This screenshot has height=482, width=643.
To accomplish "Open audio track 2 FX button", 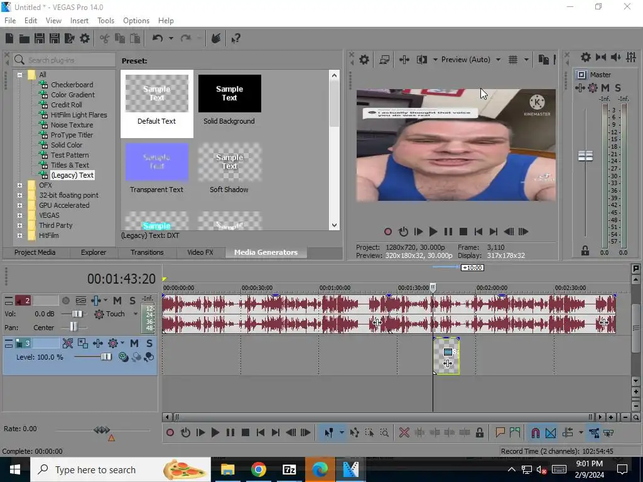I will click(x=96, y=301).
